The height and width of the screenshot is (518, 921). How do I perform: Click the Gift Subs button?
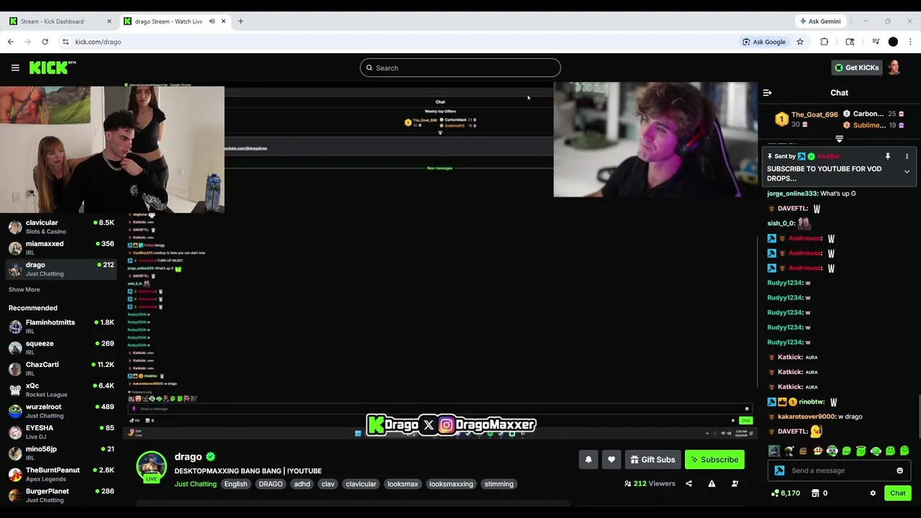pos(653,460)
